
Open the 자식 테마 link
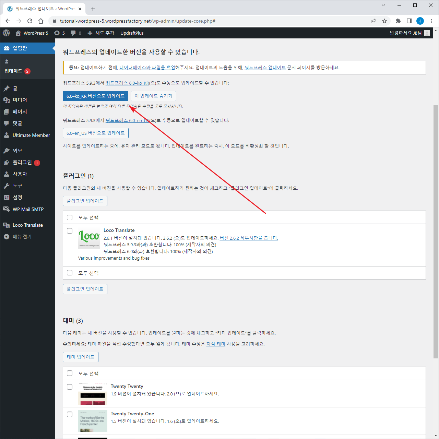pos(216,344)
